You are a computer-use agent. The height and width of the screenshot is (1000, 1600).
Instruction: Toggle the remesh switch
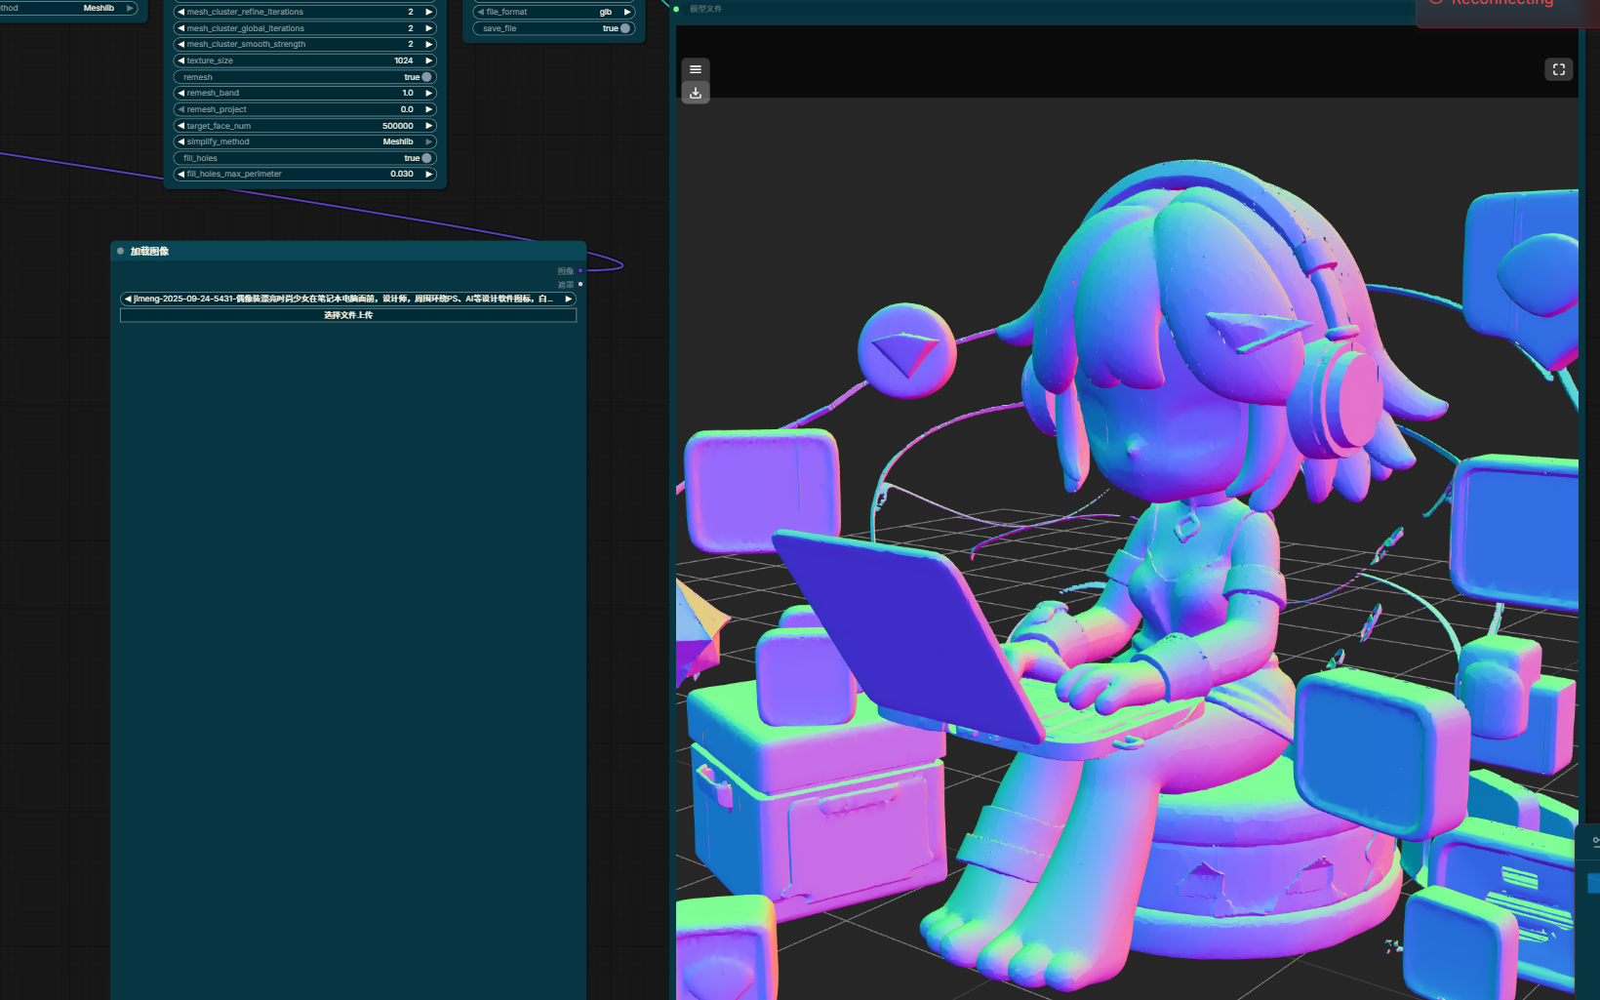coord(426,77)
